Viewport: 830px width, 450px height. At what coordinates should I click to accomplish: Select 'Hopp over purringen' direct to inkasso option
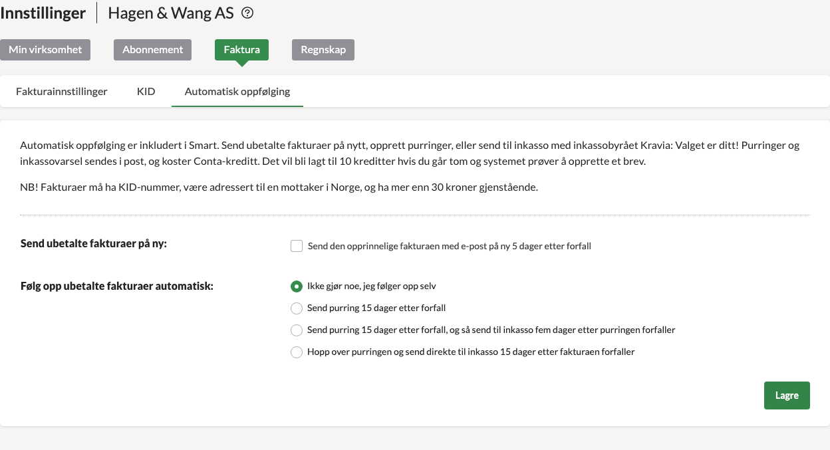click(x=297, y=352)
